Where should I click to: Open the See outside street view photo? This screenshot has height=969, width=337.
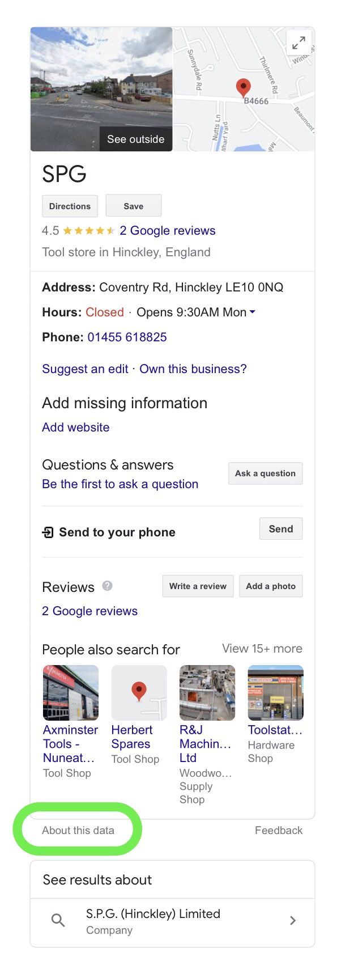(x=101, y=89)
